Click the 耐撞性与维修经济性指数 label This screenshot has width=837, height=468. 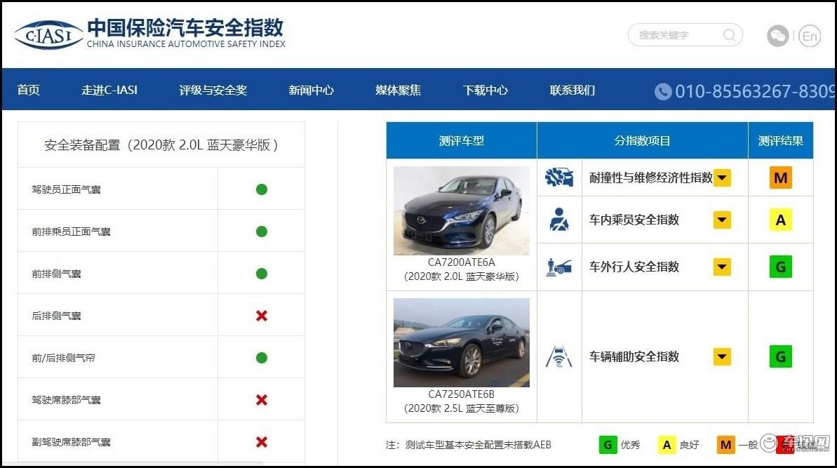pyautogui.click(x=650, y=178)
